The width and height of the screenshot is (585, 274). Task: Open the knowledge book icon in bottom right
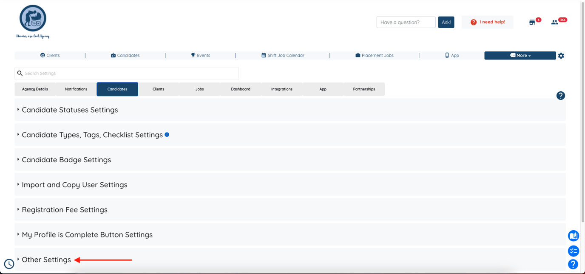click(x=573, y=236)
